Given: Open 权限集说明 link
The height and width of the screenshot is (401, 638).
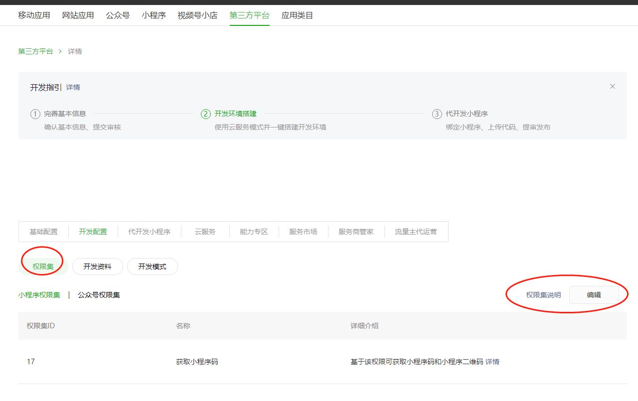Looking at the screenshot, I should coord(543,295).
